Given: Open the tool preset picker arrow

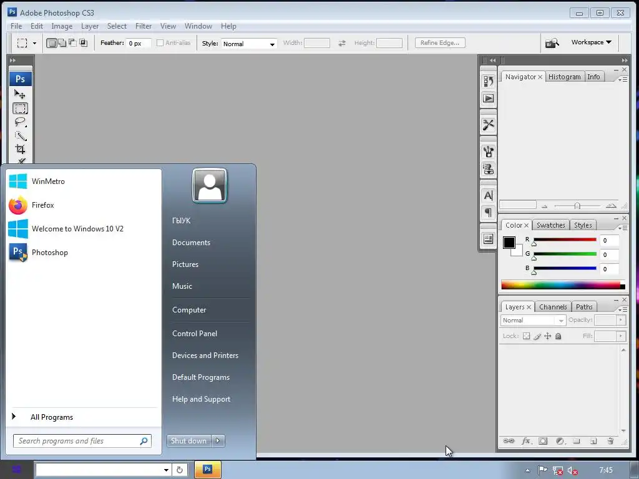Looking at the screenshot, I should tap(35, 43).
